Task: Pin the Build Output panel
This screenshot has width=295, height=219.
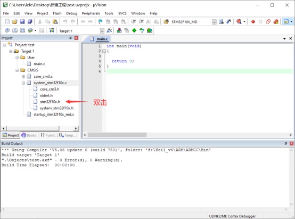Action: point(286,143)
